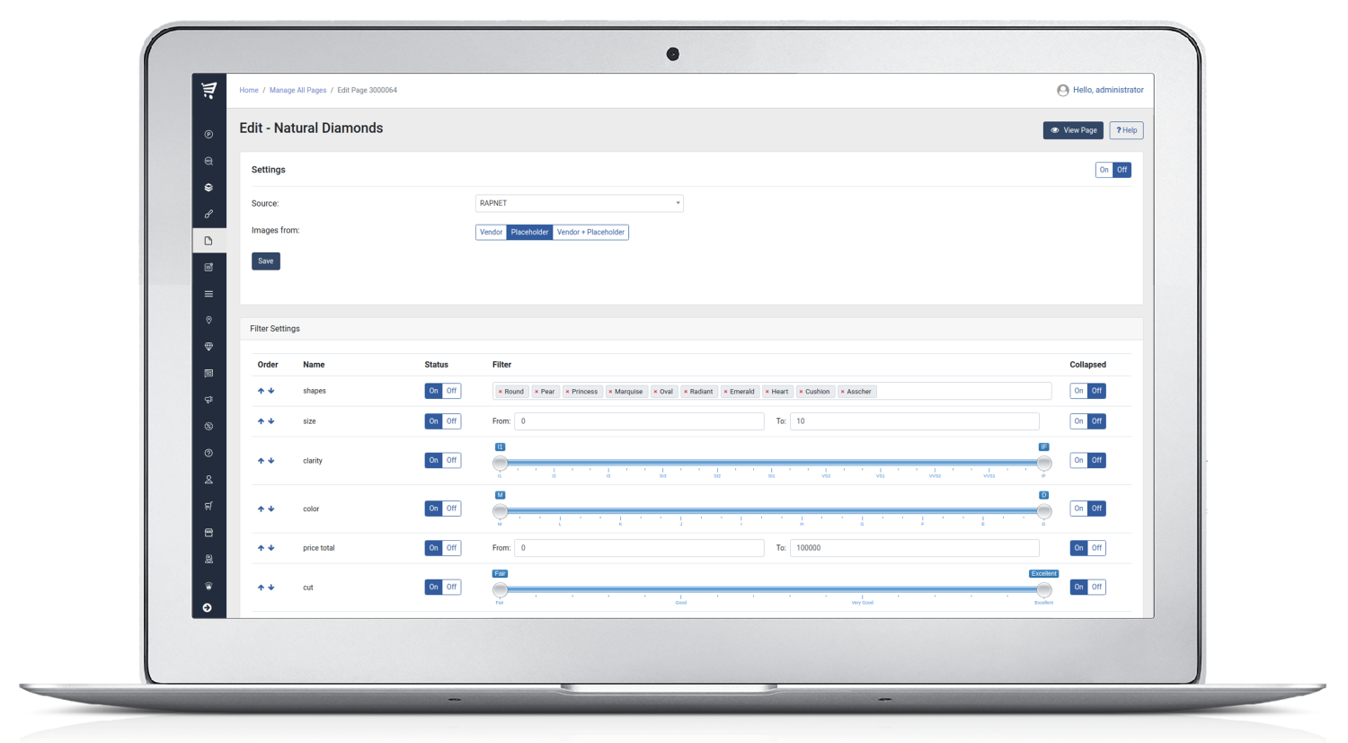Set shapes Status to Off
Viewport: 1348px width, 743px height.
tap(452, 391)
